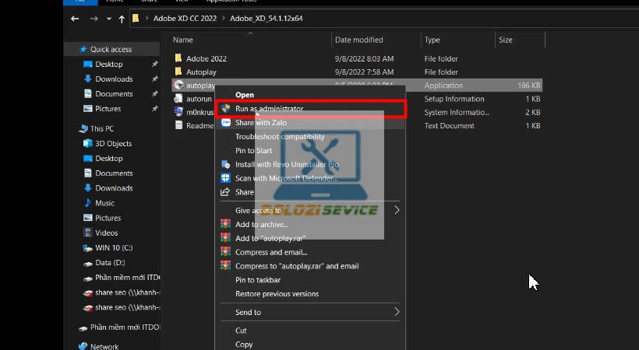639x350 pixels.
Task: Open the recent locations dropdown arrow
Action: coord(109,19)
